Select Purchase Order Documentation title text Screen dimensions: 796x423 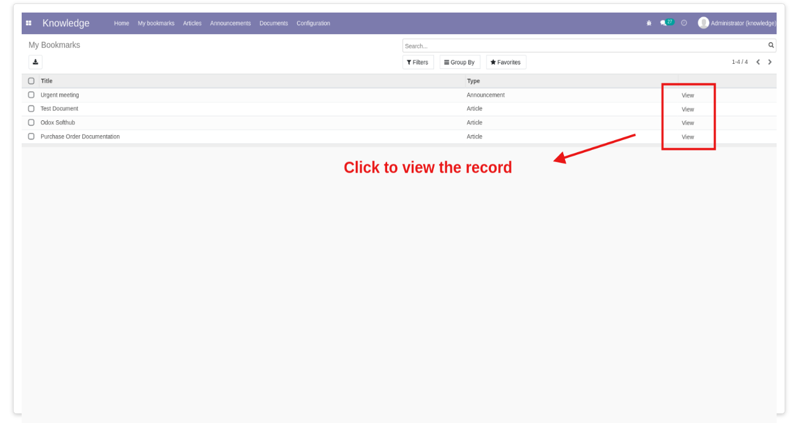point(80,137)
